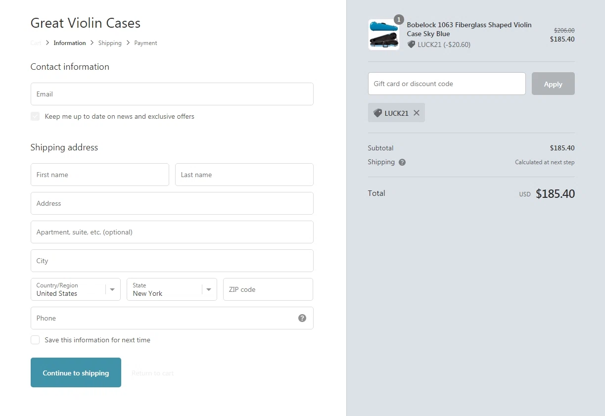This screenshot has width=605, height=416.
Task: Click the tag icon in the LUCK21 chip
Action: click(x=377, y=113)
